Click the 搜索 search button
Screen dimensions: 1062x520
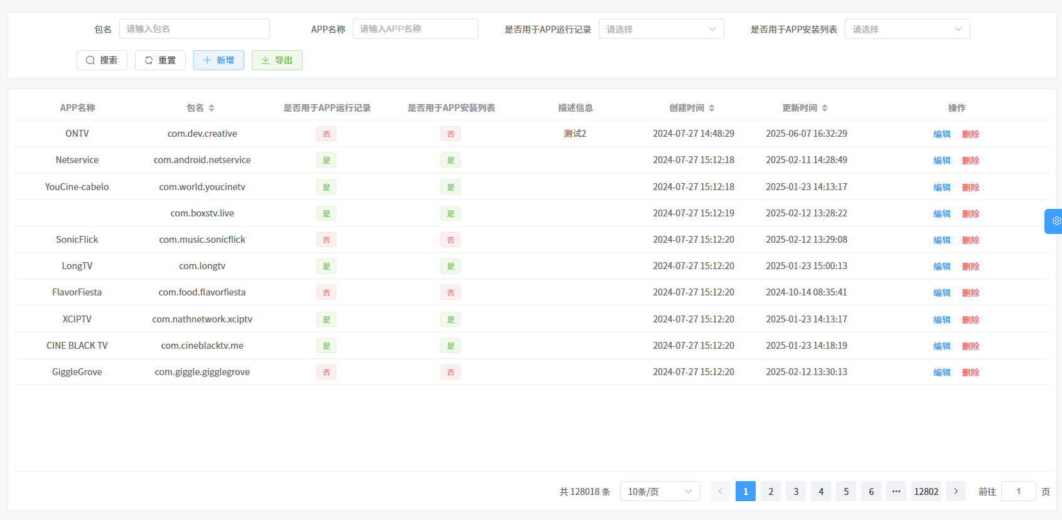102,60
